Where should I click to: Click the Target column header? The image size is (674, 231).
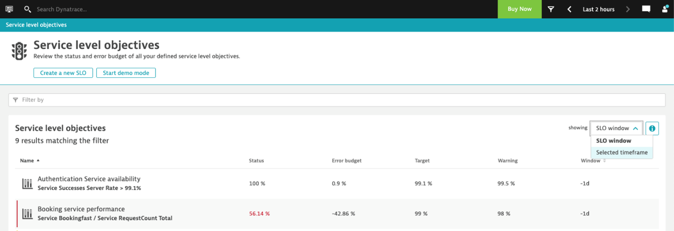point(422,161)
